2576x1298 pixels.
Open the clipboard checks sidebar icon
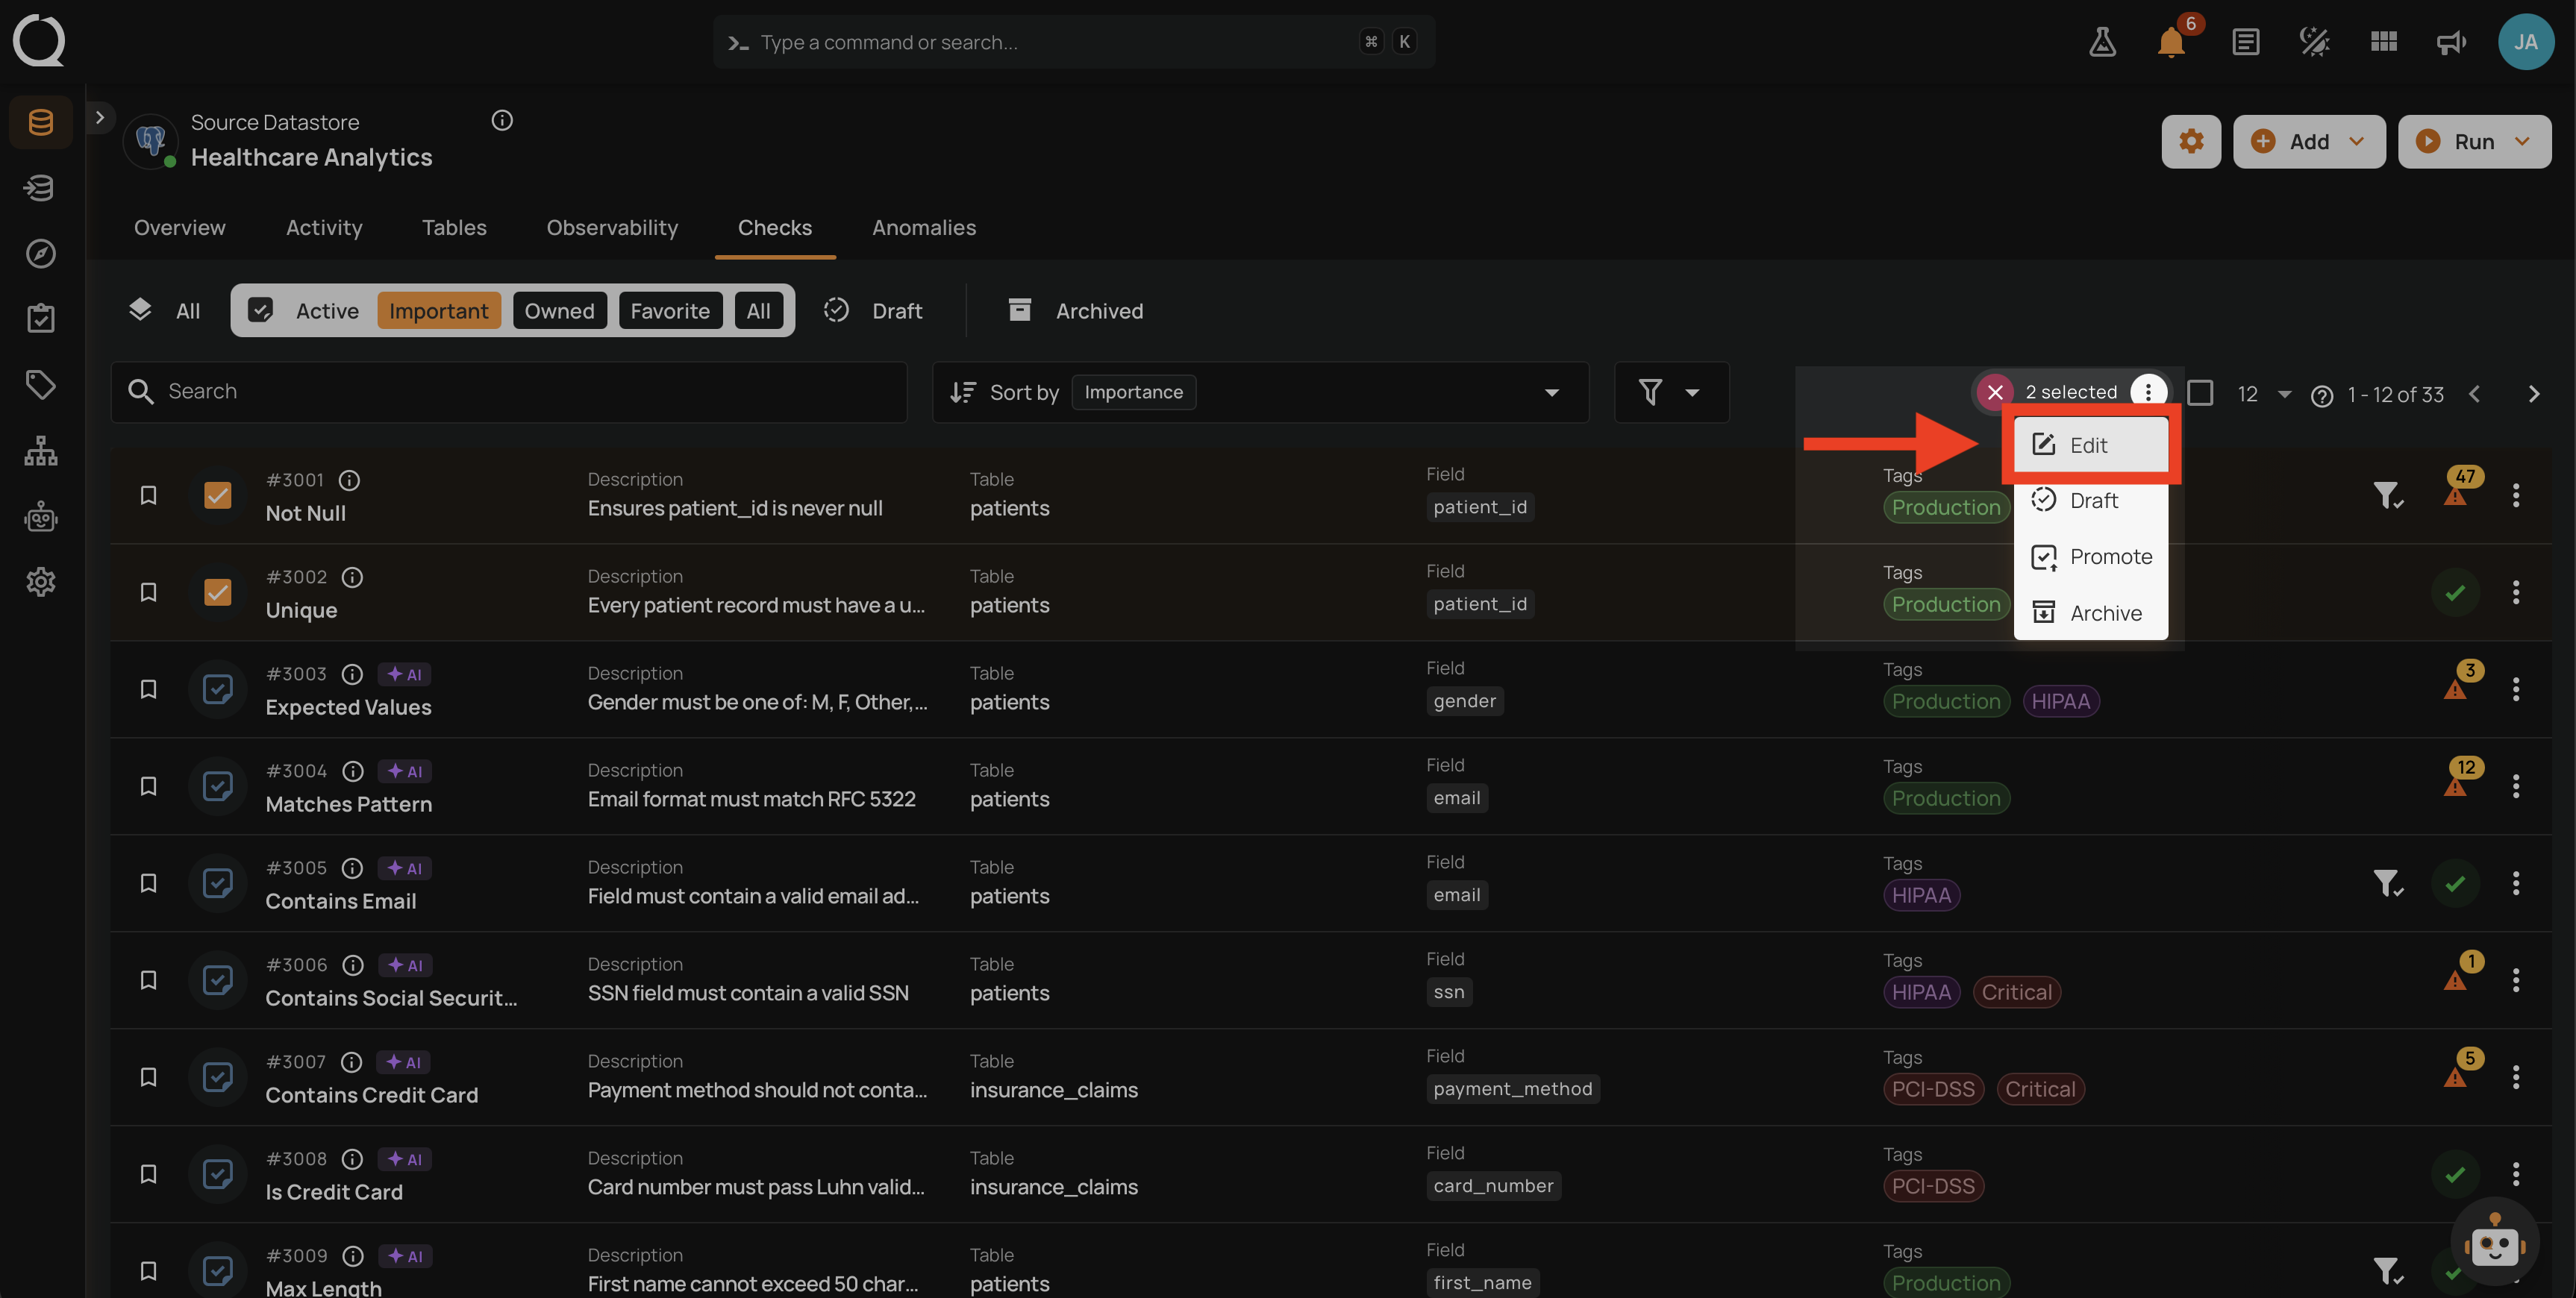click(x=41, y=318)
